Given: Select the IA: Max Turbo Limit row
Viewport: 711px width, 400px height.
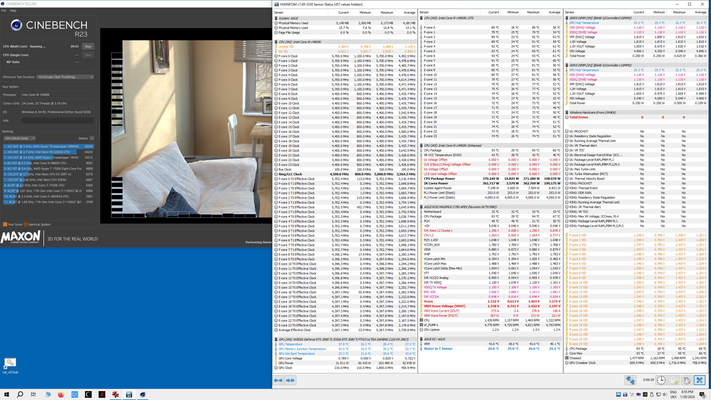Looking at the screenshot, I should (636, 169).
